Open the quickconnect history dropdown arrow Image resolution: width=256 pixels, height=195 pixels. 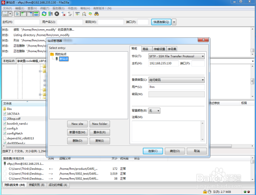174,22
